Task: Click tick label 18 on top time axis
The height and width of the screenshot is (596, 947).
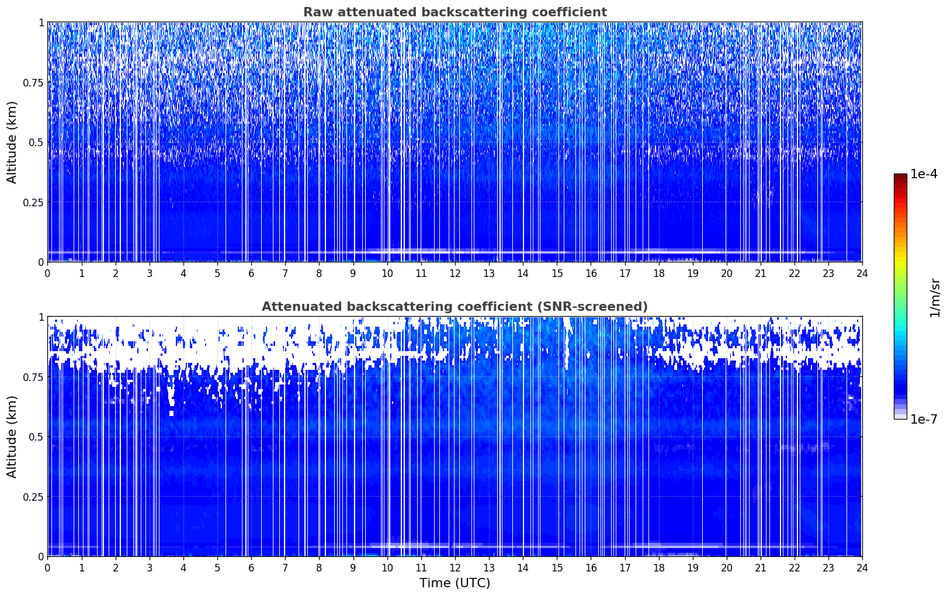Action: pos(658,273)
